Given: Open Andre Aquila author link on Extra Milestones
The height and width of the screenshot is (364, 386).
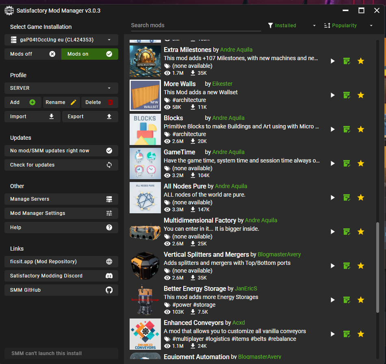Looking at the screenshot, I should click(x=236, y=50).
